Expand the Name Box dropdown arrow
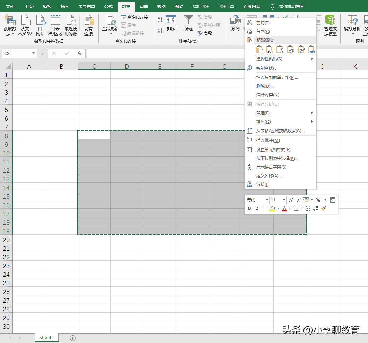Viewport: 368px width, 343px height. (x=33, y=53)
